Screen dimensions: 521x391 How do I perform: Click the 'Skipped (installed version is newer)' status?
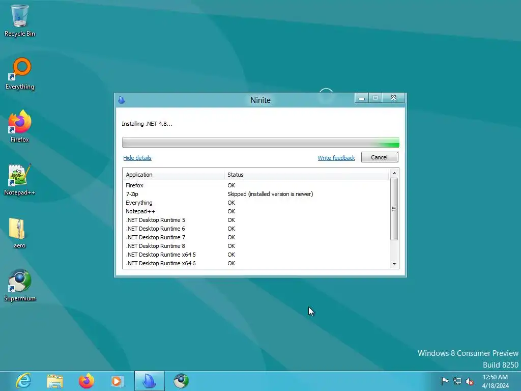point(270,194)
